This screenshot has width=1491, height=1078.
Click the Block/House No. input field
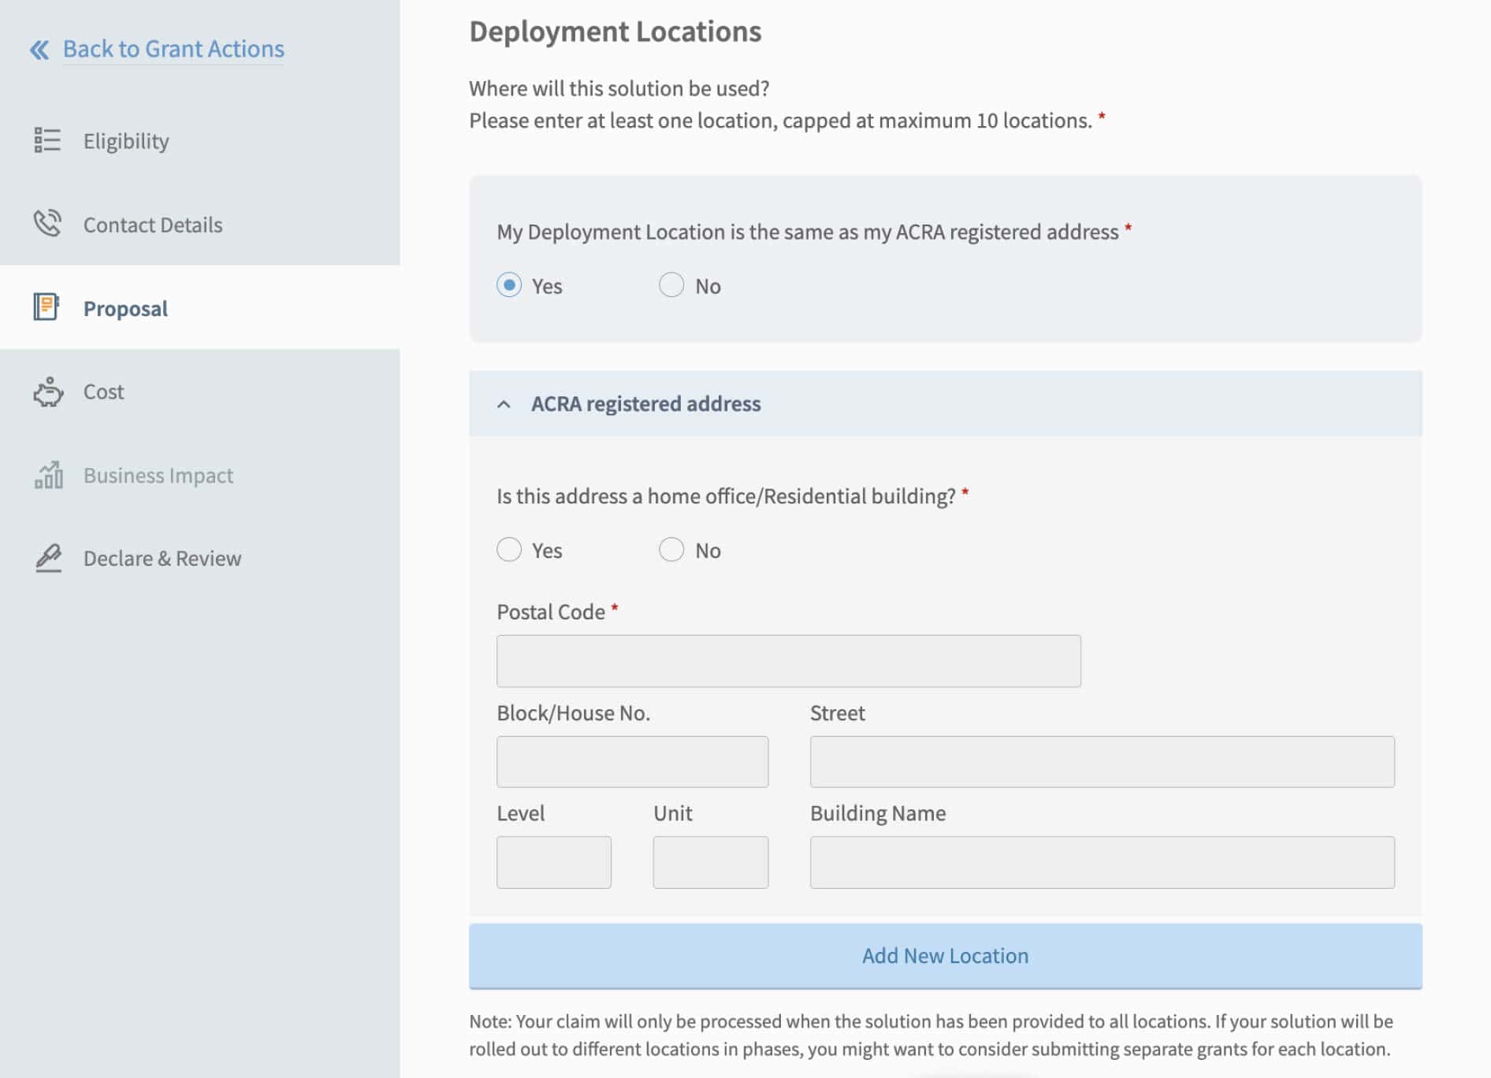[x=632, y=762]
